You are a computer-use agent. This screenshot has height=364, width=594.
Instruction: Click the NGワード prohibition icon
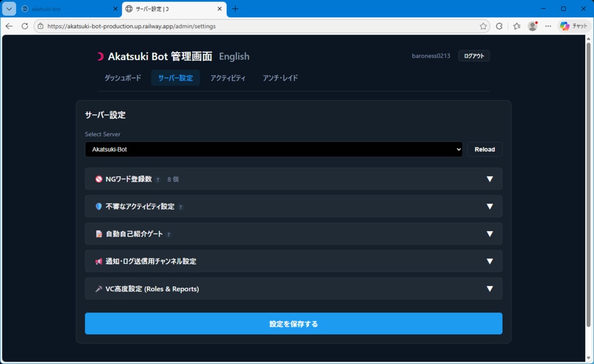(98, 179)
